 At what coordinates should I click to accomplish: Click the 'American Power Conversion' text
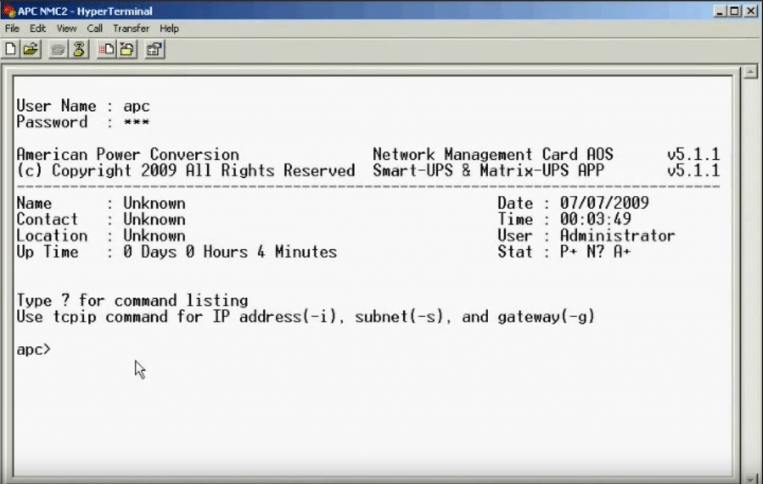click(x=128, y=155)
